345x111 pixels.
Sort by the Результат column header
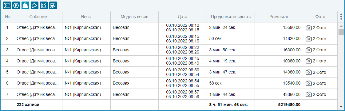click(x=279, y=17)
